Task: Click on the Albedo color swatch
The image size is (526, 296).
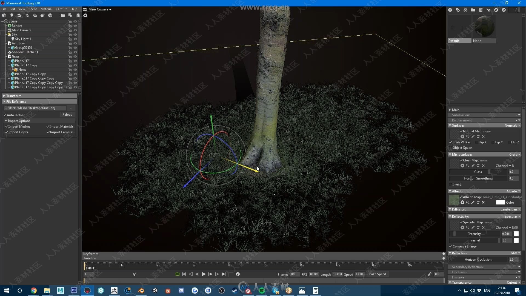Action: pos(500,202)
